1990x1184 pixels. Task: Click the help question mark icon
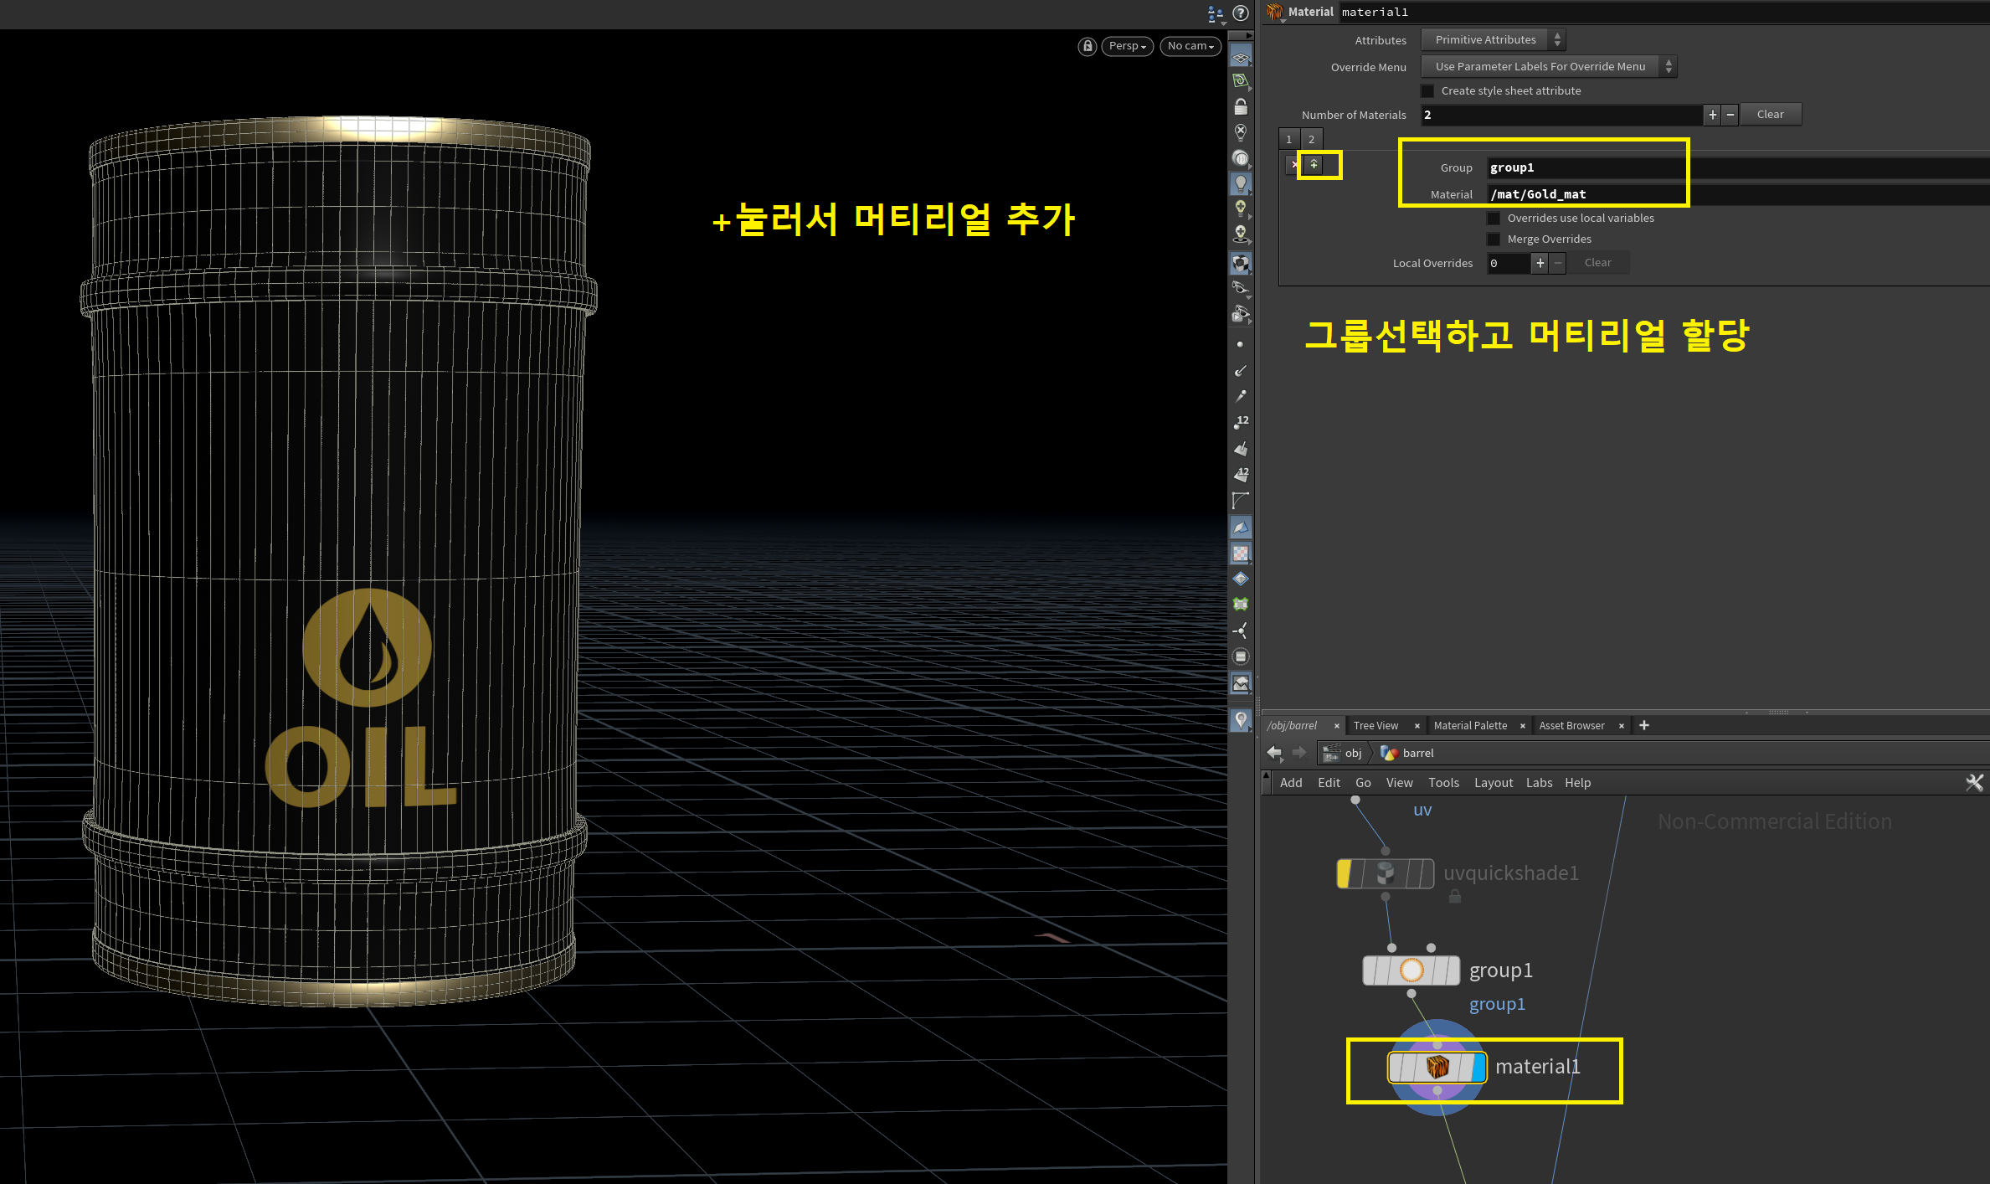pyautogui.click(x=1241, y=13)
